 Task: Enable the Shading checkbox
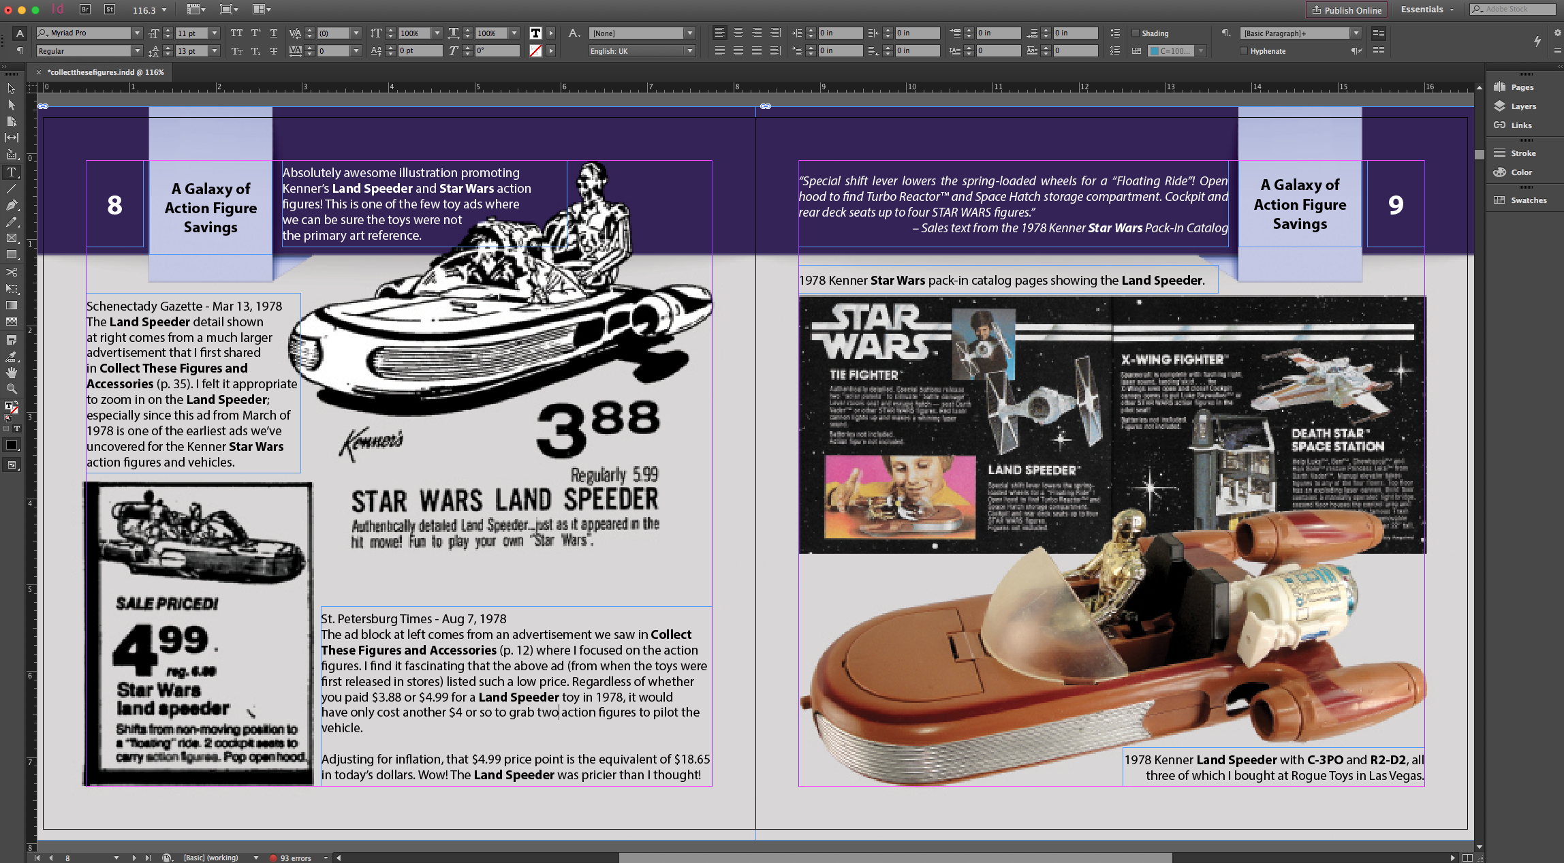point(1136,33)
